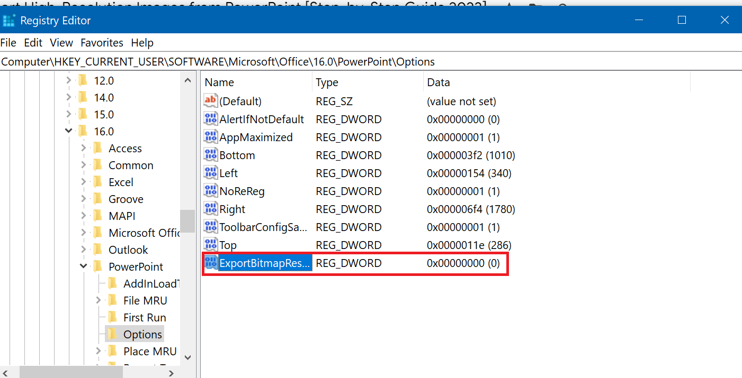The height and width of the screenshot is (378, 742).
Task: Click the registry path address bar
Action: [371, 62]
